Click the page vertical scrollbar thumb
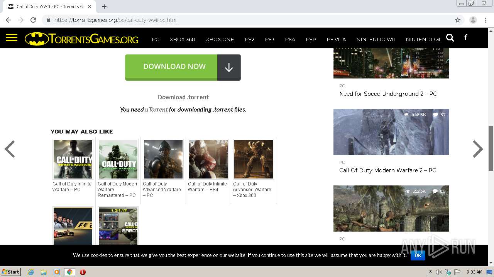The width and height of the screenshot is (494, 277). pyautogui.click(x=491, y=148)
